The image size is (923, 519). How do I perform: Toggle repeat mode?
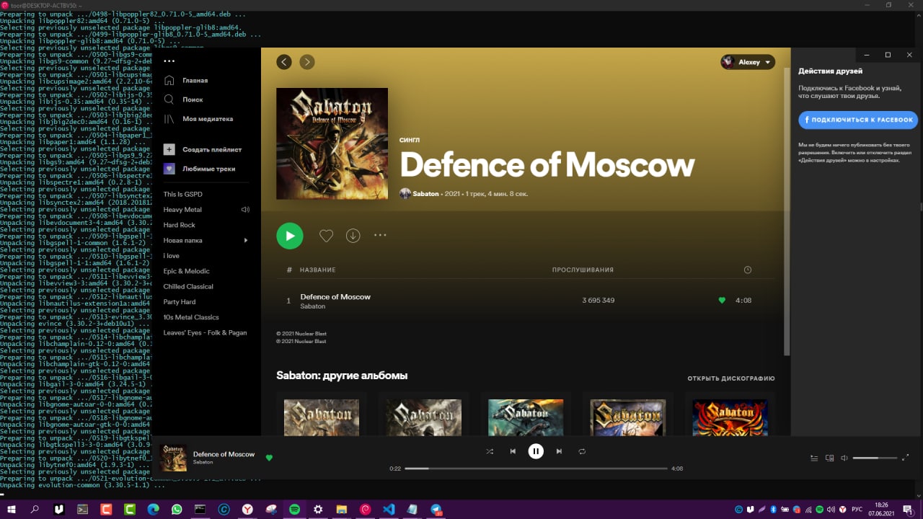click(582, 451)
